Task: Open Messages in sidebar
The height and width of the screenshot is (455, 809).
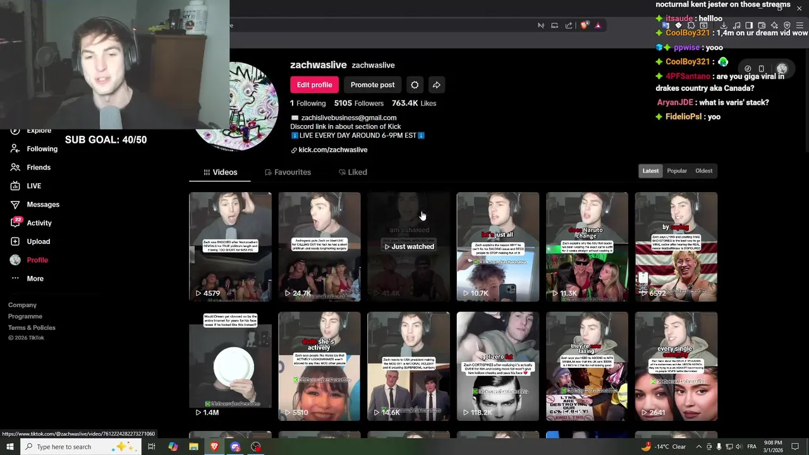Action: pyautogui.click(x=35, y=204)
